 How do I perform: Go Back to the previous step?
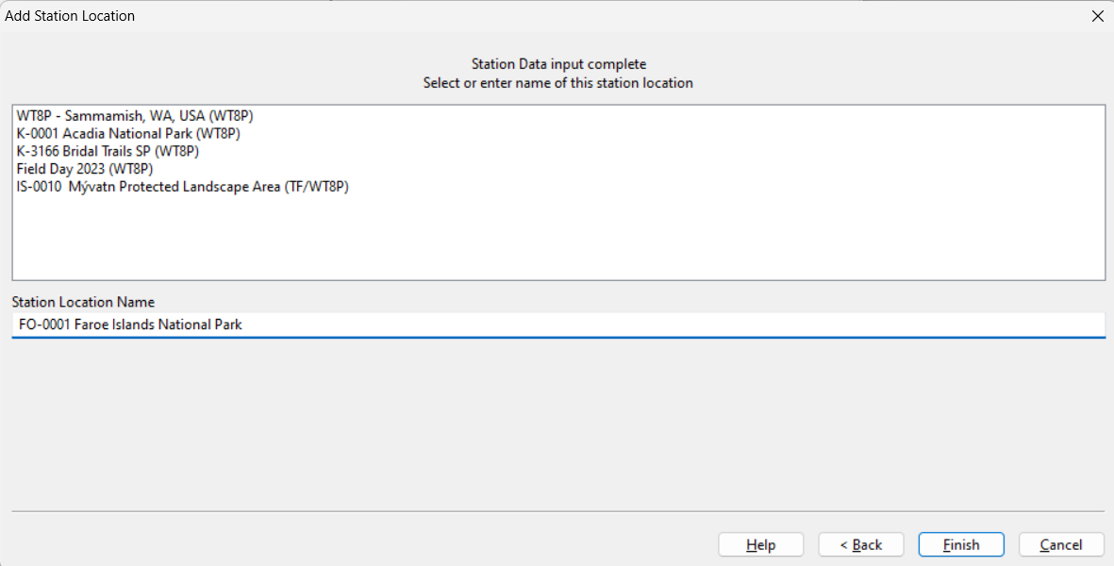[860, 545]
